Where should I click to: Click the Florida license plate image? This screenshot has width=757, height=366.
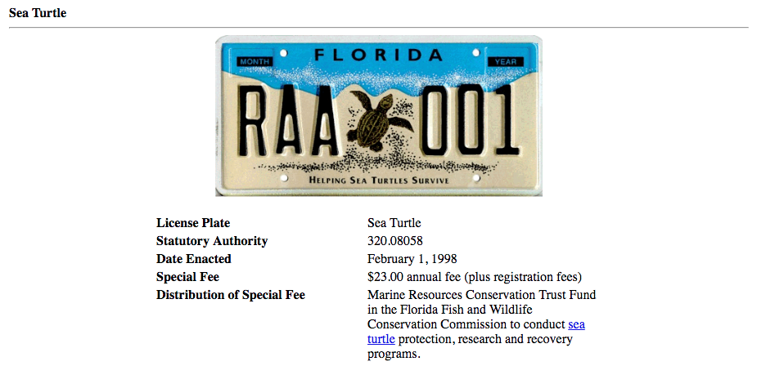(x=378, y=116)
